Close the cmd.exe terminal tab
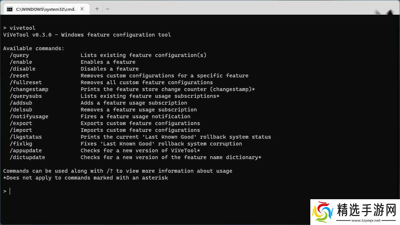 [83, 9]
